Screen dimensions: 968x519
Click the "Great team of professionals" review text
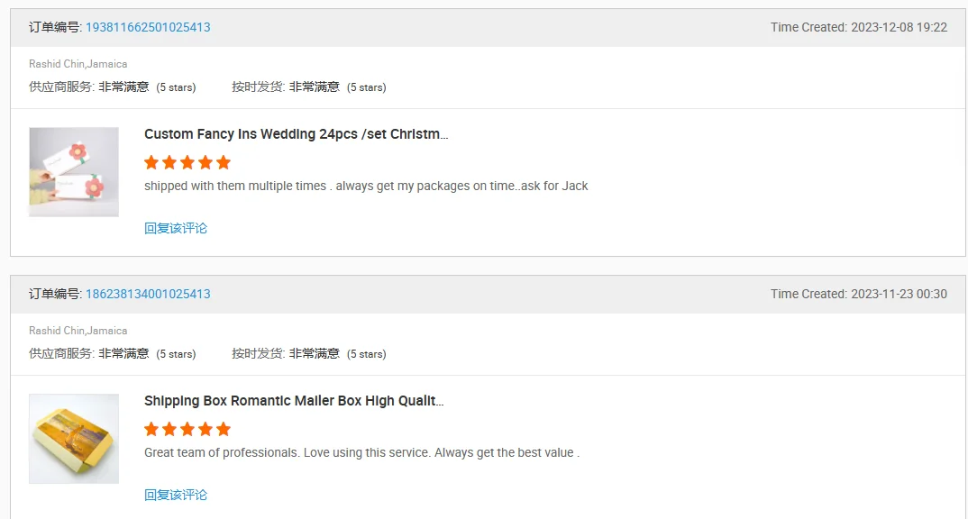point(361,452)
